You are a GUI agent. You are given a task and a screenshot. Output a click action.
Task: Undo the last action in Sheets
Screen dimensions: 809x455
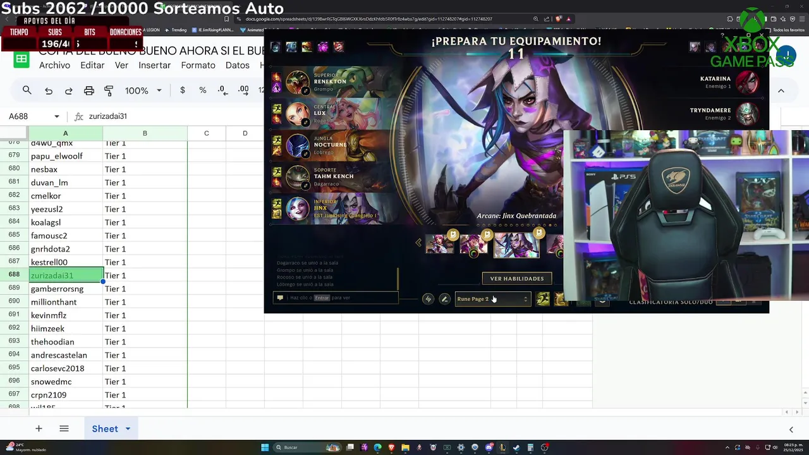click(x=49, y=91)
